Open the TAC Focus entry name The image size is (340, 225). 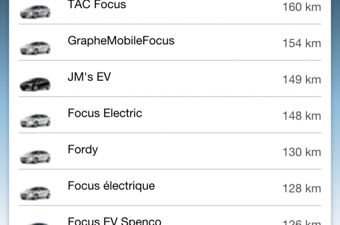click(x=97, y=5)
